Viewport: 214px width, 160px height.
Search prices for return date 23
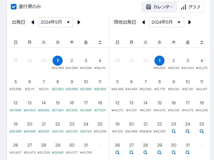[x=174, y=131]
